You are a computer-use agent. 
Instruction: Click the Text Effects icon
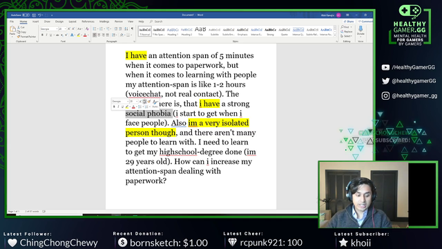[x=72, y=35]
